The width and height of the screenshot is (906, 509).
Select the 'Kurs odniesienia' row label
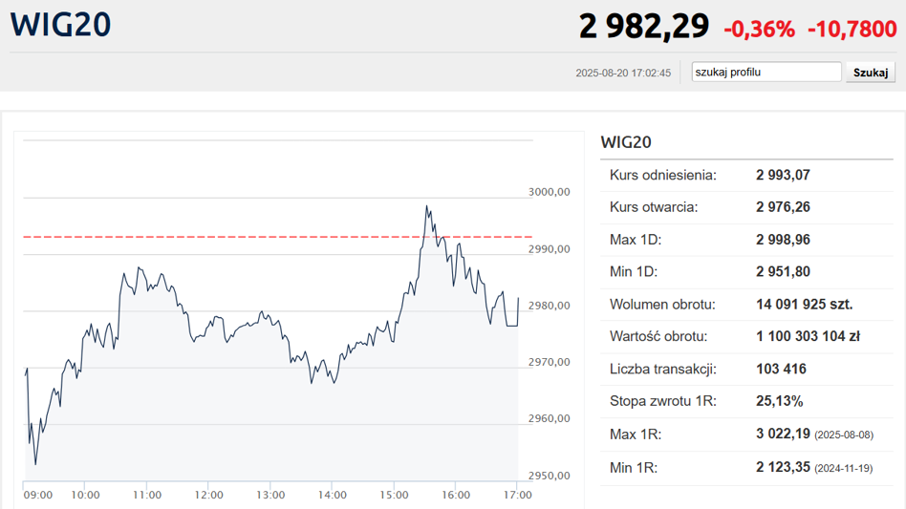pos(663,175)
